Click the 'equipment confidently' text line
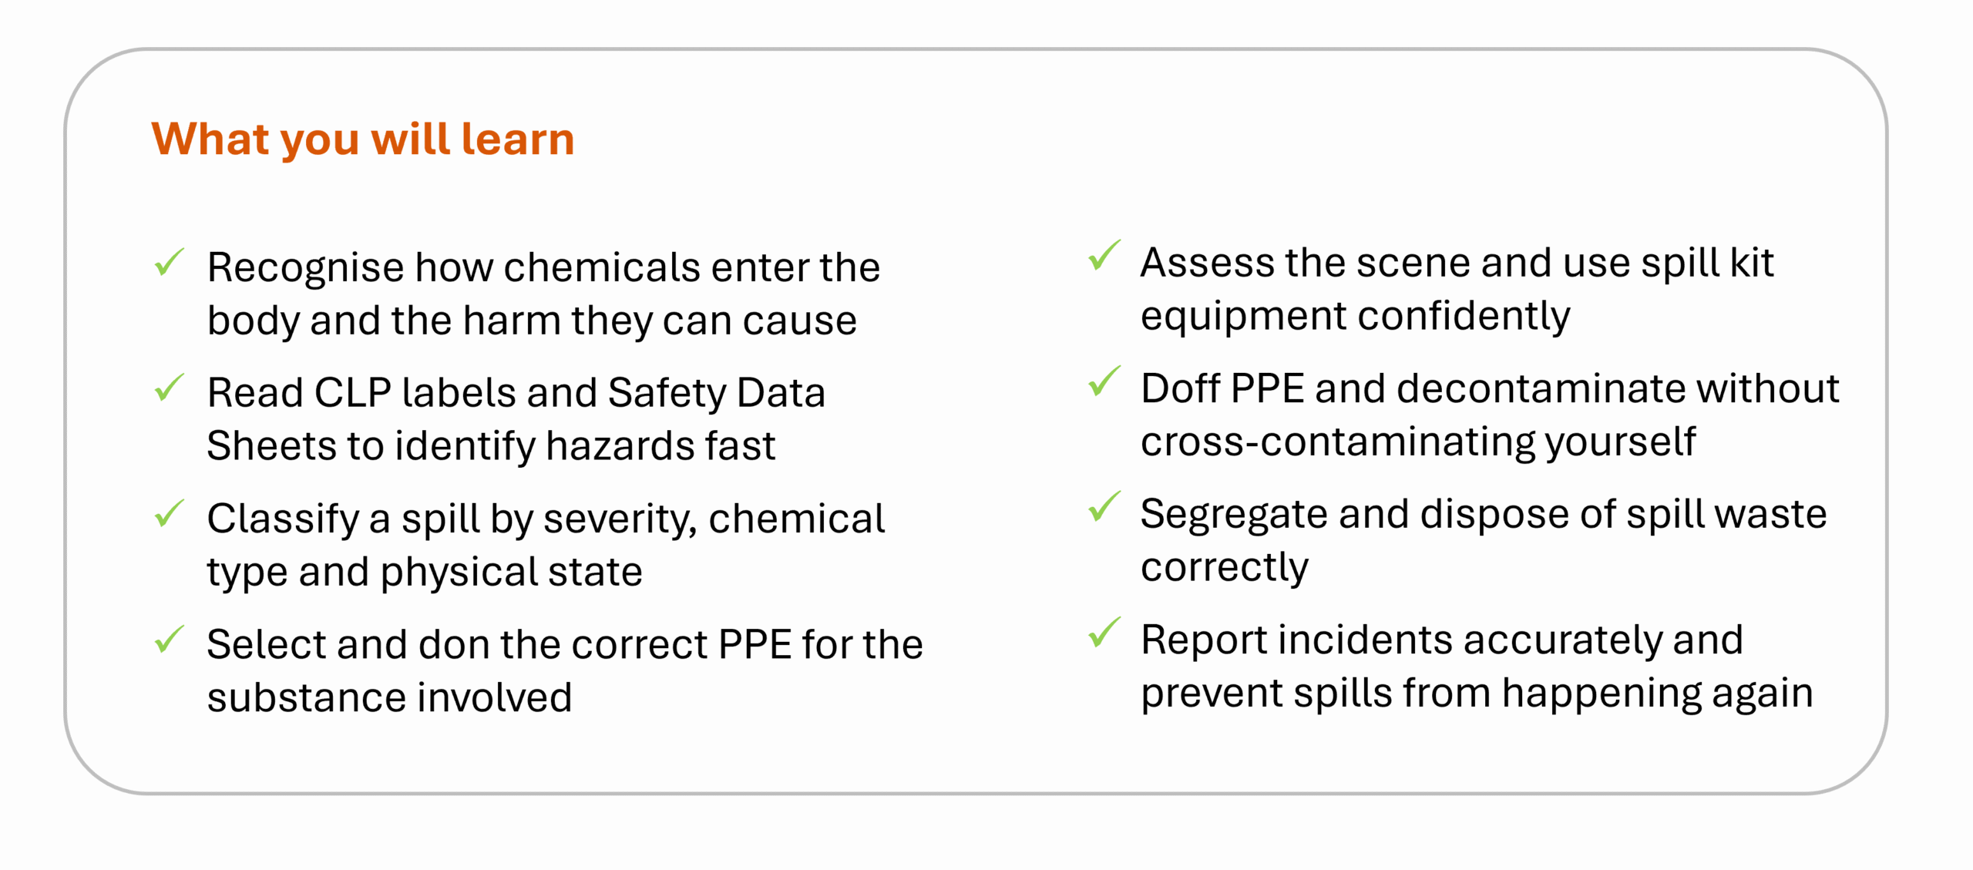 pos(1355,317)
